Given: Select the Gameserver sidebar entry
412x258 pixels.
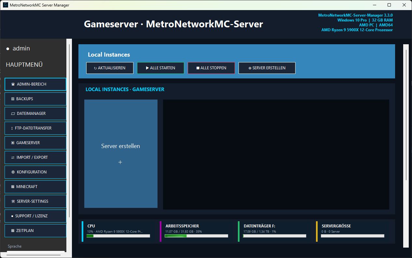Looking at the screenshot, I should click(x=35, y=143).
